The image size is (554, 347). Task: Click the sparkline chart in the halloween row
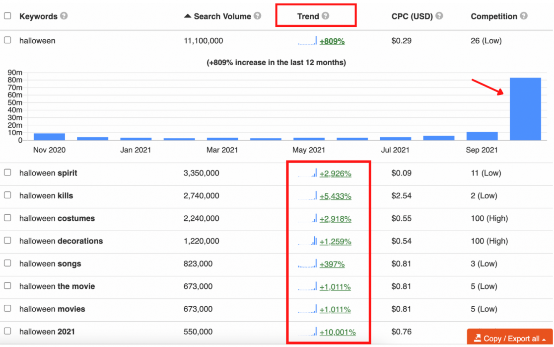pos(307,41)
